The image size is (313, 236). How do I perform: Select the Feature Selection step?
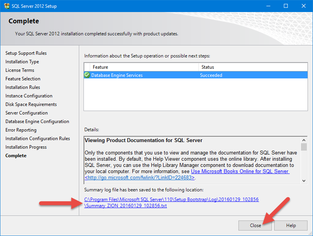[x=23, y=79]
